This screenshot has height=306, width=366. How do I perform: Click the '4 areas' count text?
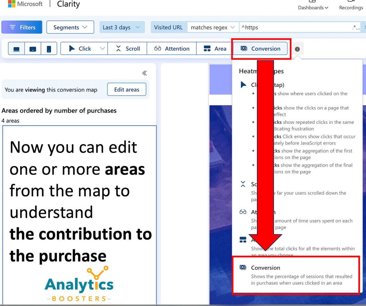(x=10, y=121)
